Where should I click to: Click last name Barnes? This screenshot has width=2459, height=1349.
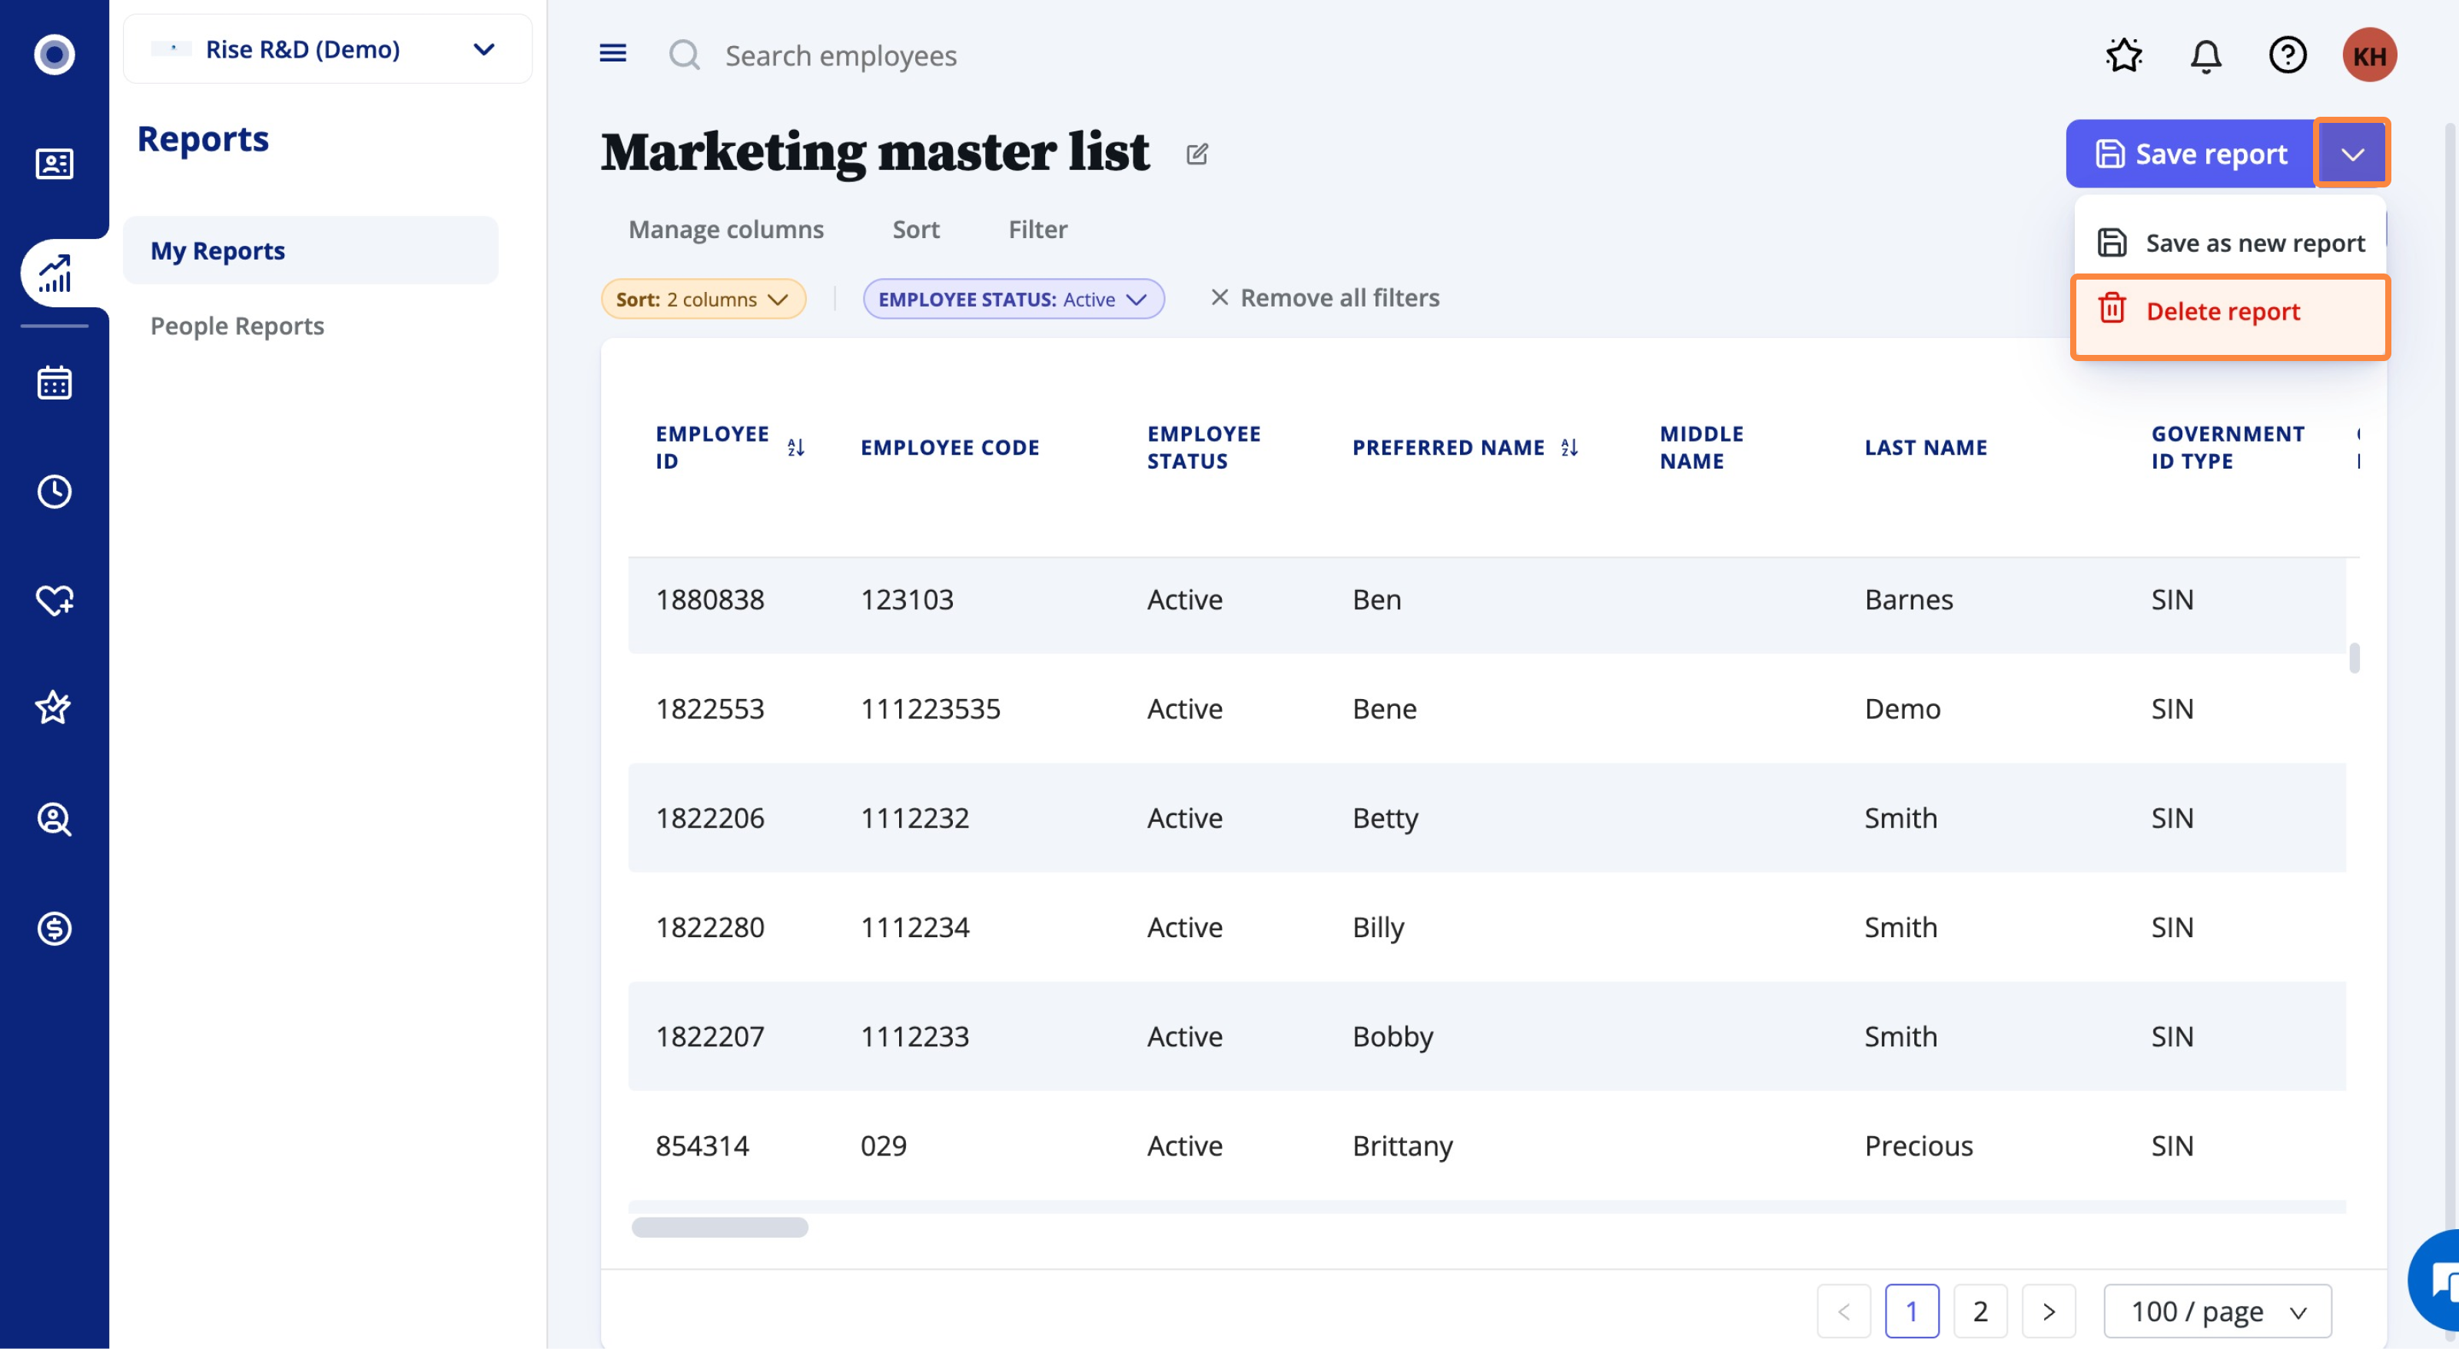pos(1908,599)
